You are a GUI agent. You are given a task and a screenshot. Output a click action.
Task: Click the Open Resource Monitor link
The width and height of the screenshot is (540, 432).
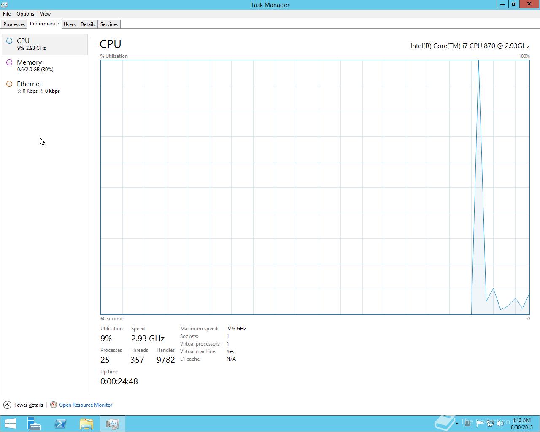click(x=86, y=405)
